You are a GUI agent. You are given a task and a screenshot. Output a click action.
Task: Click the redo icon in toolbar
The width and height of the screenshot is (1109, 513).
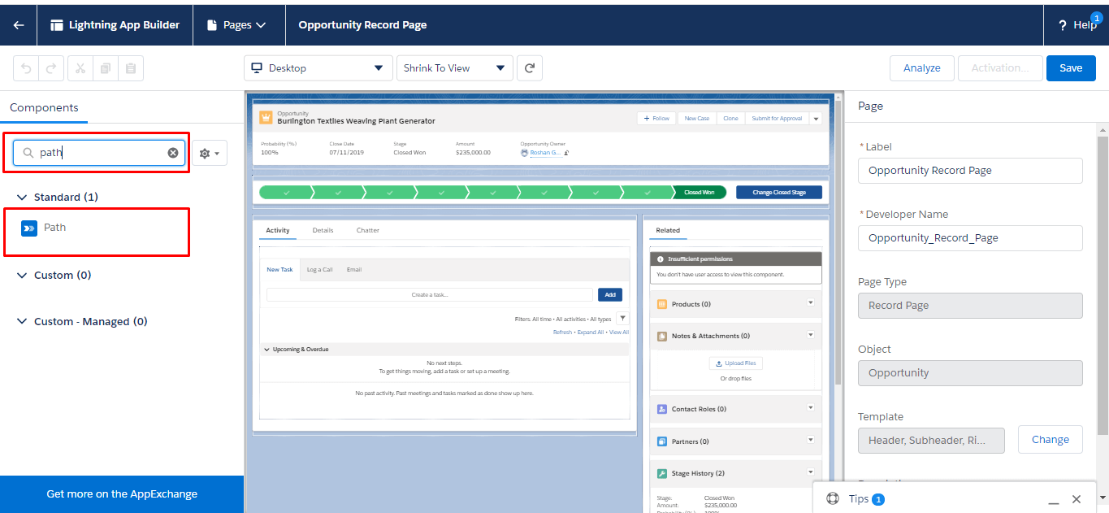click(50, 68)
